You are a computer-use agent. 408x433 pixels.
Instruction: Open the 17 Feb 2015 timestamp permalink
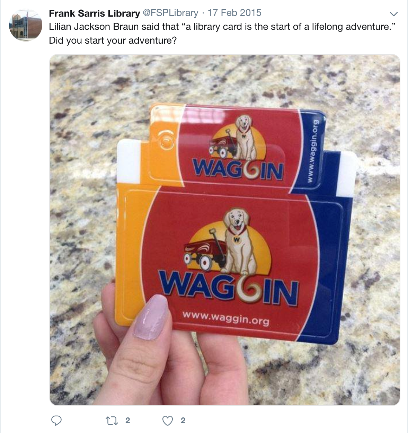click(x=234, y=13)
